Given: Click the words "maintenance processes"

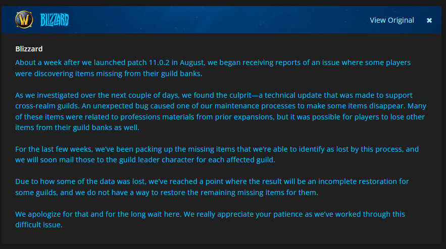Looking at the screenshot, I should point(255,106).
